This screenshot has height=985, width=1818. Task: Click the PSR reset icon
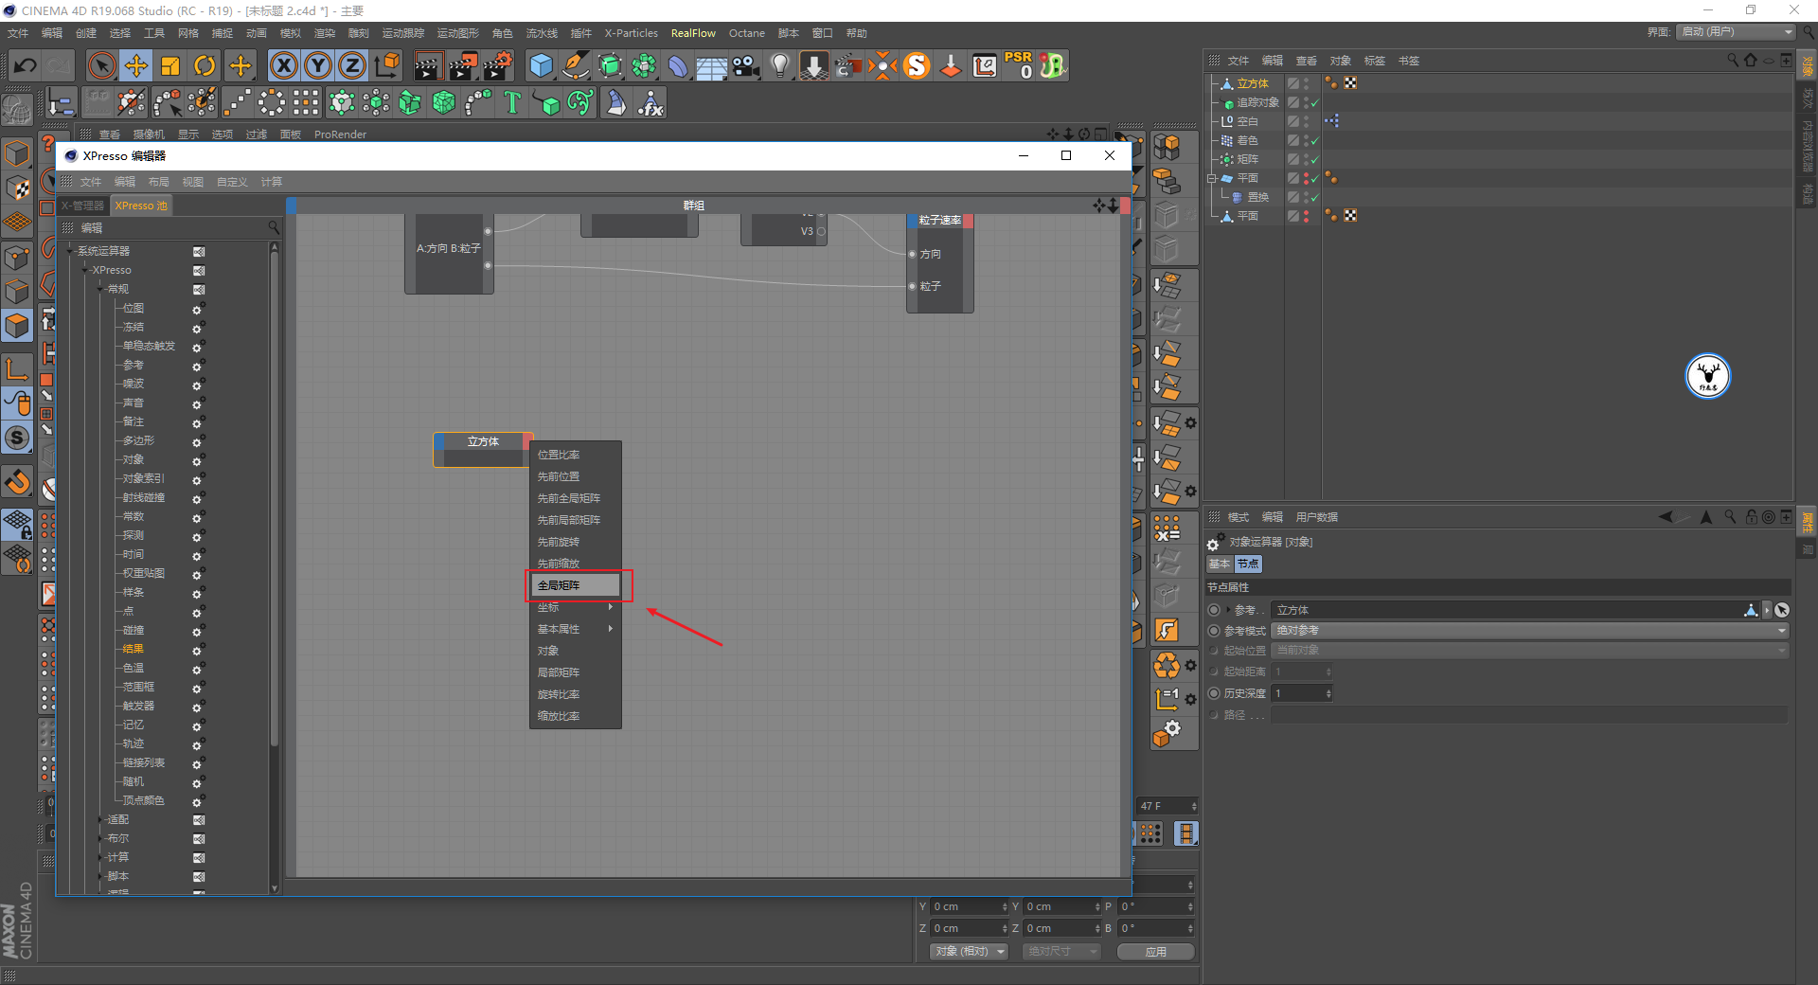tap(1019, 65)
